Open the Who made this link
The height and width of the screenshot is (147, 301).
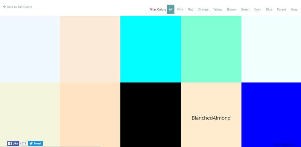284,144
